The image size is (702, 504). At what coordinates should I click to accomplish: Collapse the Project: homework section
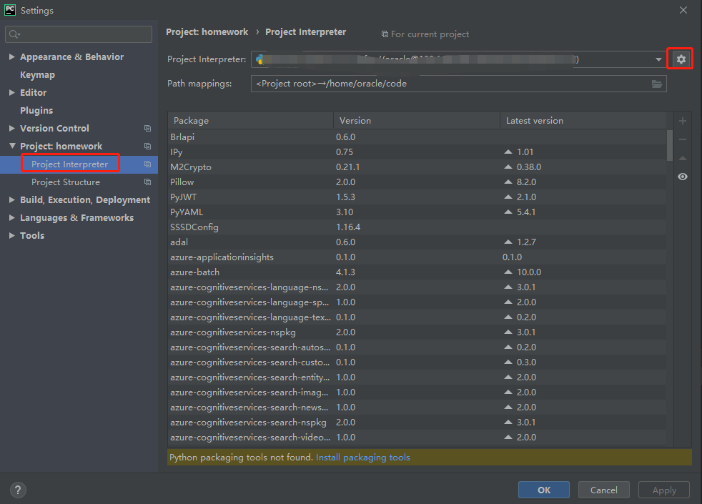click(12, 146)
